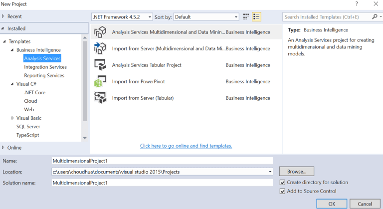Click the Analysis Services Tabular Project icon
This screenshot has width=383, height=209.
coord(100,65)
